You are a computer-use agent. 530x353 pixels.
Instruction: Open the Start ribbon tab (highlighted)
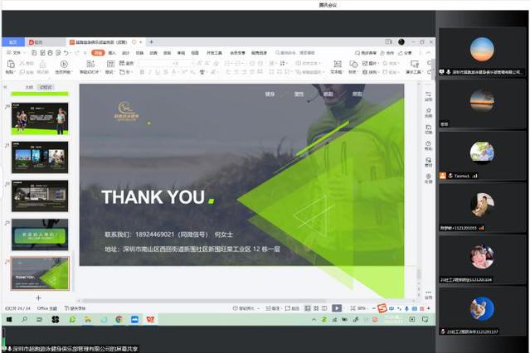(98, 53)
